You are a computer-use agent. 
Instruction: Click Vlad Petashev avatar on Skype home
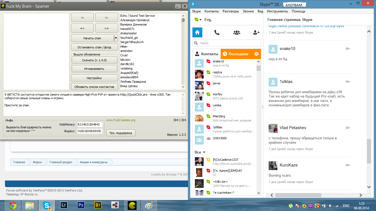pyautogui.click(x=273, y=128)
